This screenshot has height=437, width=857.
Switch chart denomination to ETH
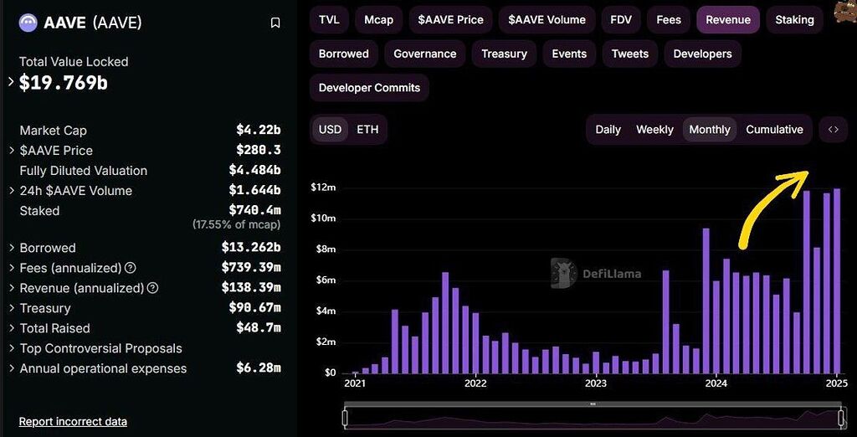(367, 130)
